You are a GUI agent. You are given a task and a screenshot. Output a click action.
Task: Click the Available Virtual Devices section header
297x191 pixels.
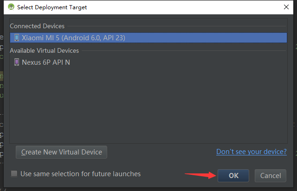point(45,50)
